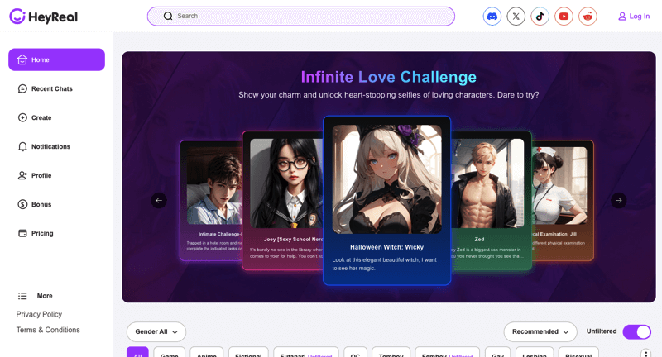Open the Discord community icon
662x357 pixels.
(x=492, y=17)
